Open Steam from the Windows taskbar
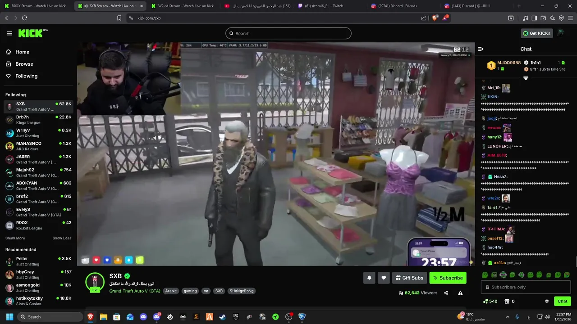 tap(222, 317)
